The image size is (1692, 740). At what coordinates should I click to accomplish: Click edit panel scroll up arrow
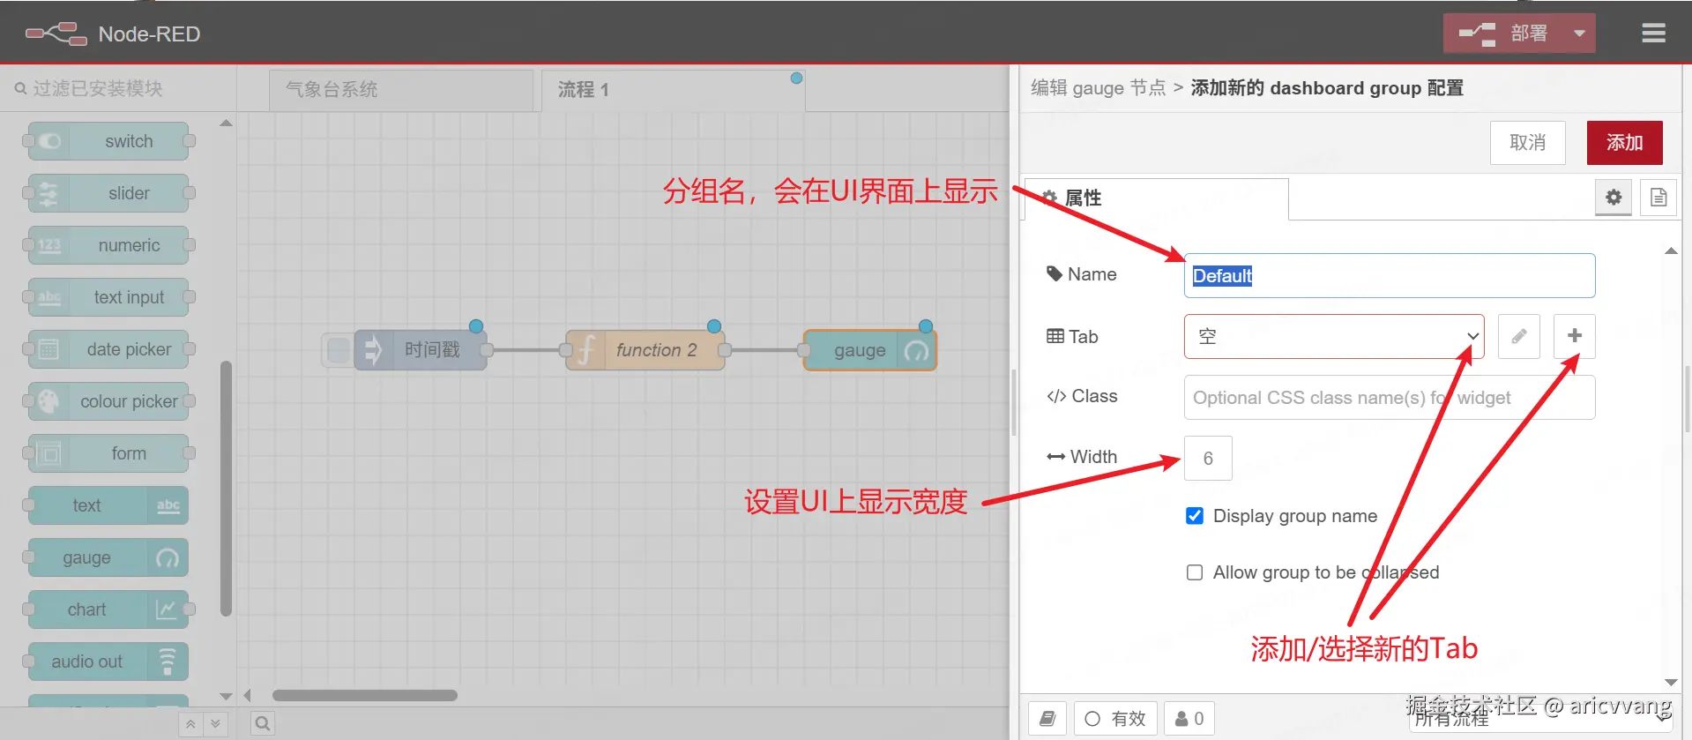[1671, 251]
